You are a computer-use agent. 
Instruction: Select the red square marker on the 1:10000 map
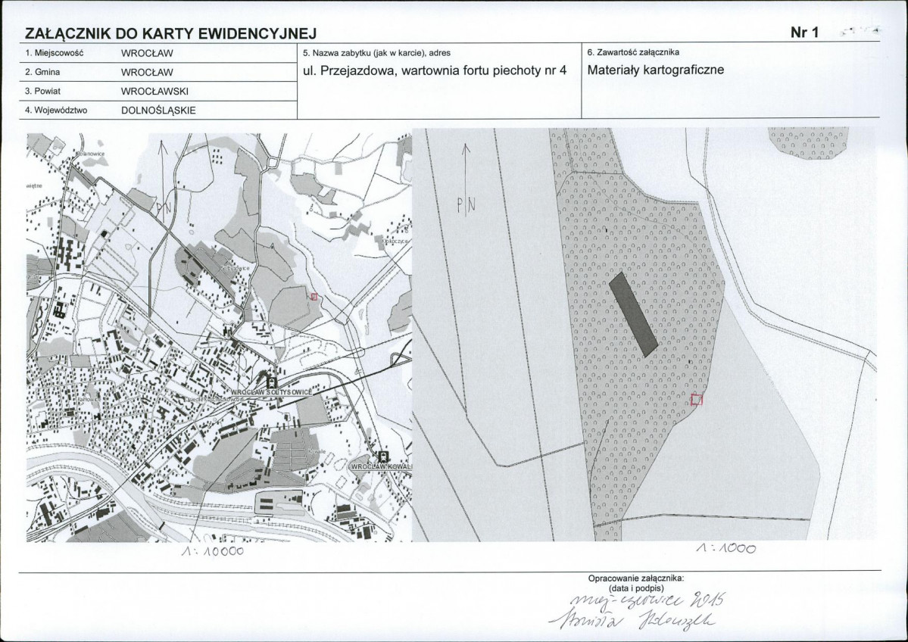click(314, 298)
